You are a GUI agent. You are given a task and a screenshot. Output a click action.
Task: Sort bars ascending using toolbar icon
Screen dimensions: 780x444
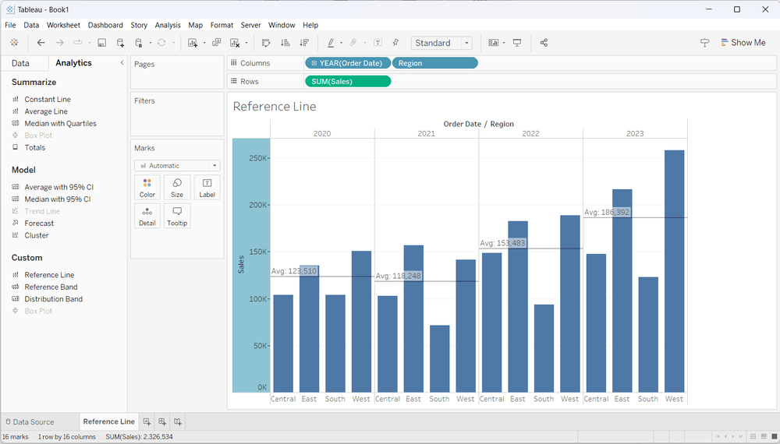285,43
